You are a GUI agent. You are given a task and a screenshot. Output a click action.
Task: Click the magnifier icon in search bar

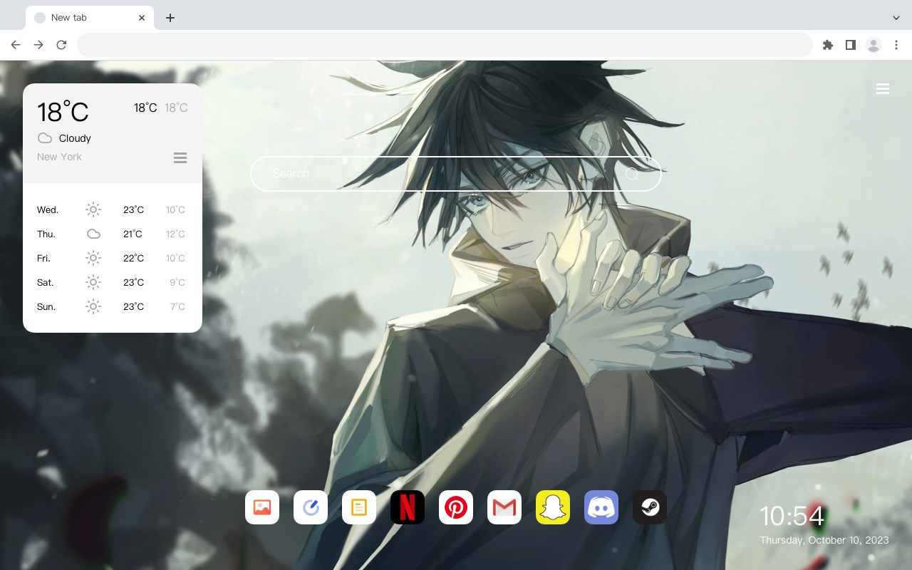point(632,174)
